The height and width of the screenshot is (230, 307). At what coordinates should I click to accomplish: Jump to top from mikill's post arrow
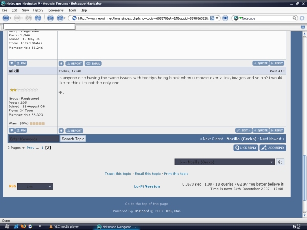tap(61, 130)
